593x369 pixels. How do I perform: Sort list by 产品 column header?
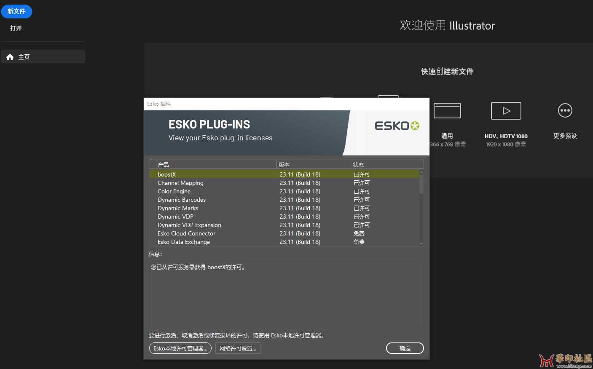tap(216, 165)
